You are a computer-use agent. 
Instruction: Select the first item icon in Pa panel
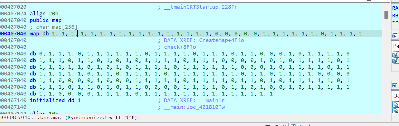(396, 55)
